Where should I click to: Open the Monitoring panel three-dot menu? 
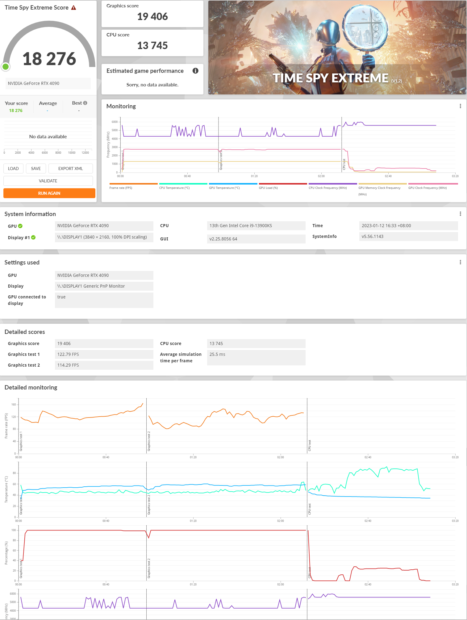(460, 106)
